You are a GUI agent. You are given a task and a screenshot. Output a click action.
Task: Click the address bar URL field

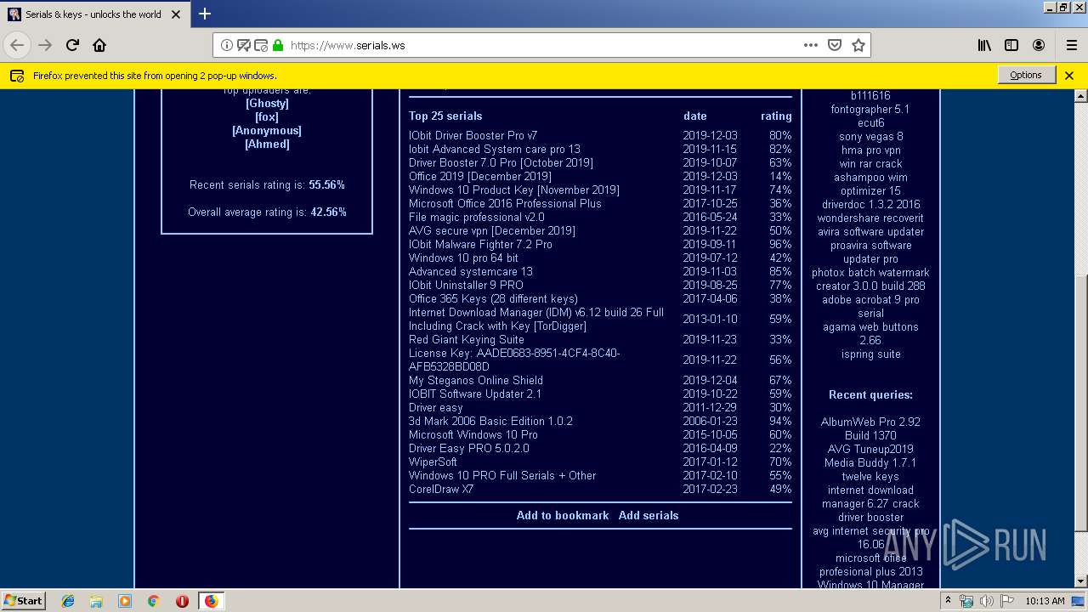541,45
